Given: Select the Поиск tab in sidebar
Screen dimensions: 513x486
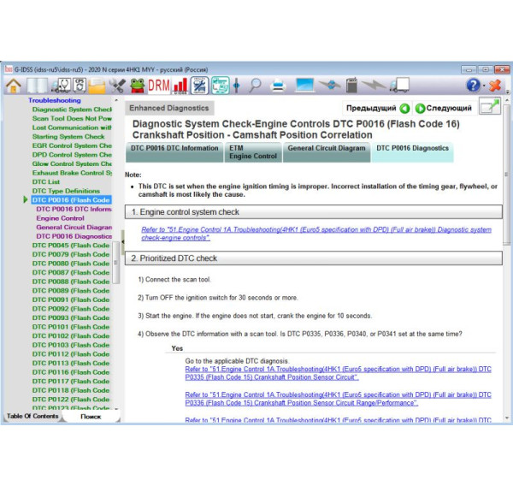Looking at the screenshot, I should (90, 417).
